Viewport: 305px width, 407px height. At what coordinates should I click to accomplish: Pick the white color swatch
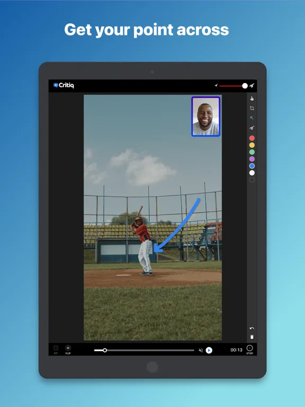click(252, 173)
